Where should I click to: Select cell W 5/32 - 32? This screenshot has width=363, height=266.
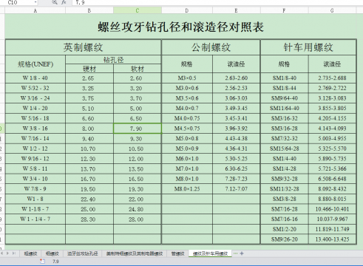coord(35,88)
